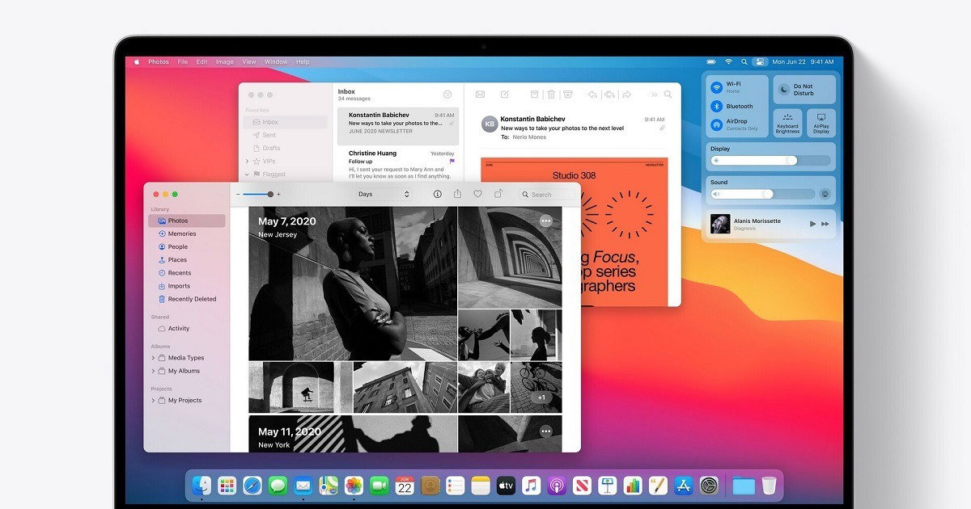Click Reply arrow in Mail toolbar
This screenshot has height=509, width=971.
[x=592, y=95]
